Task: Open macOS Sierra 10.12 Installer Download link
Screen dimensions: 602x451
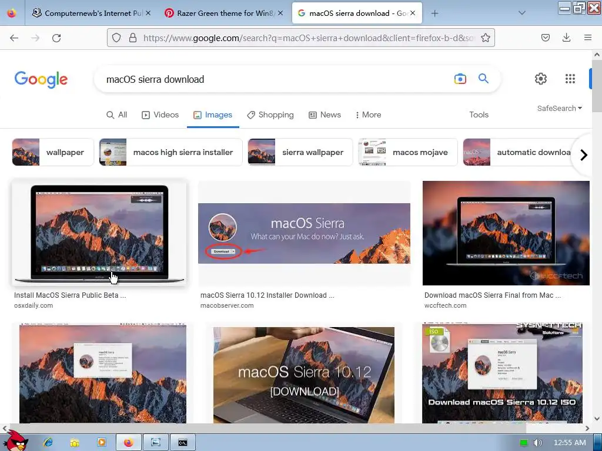Action: (267, 295)
